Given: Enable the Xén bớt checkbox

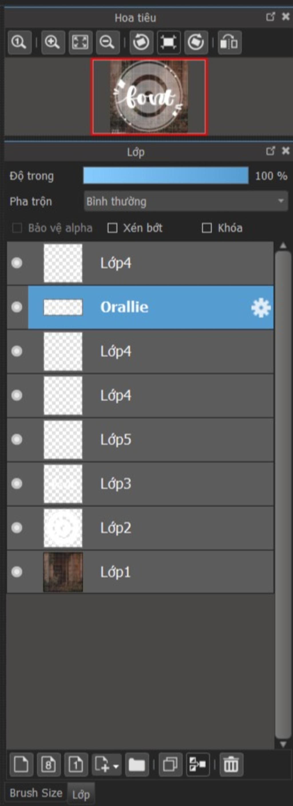Looking at the screenshot, I should pos(112,228).
